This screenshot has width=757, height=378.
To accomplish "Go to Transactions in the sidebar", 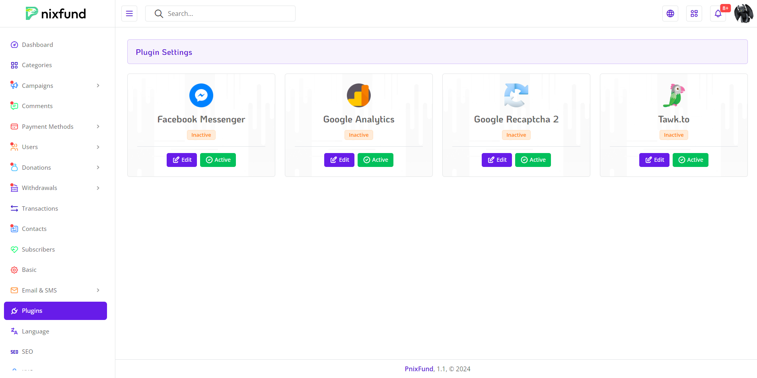I will (x=40, y=208).
